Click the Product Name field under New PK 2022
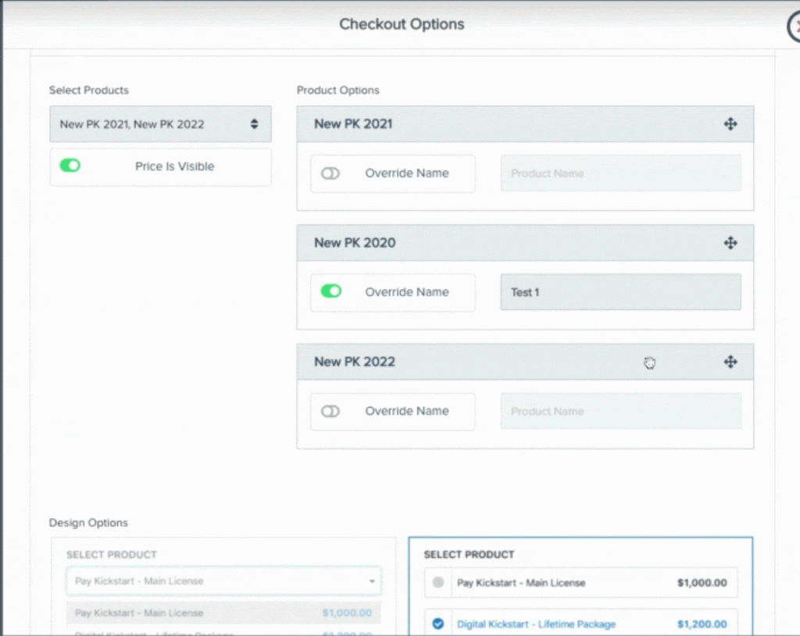Screen dimensions: 800x636 click(x=620, y=411)
